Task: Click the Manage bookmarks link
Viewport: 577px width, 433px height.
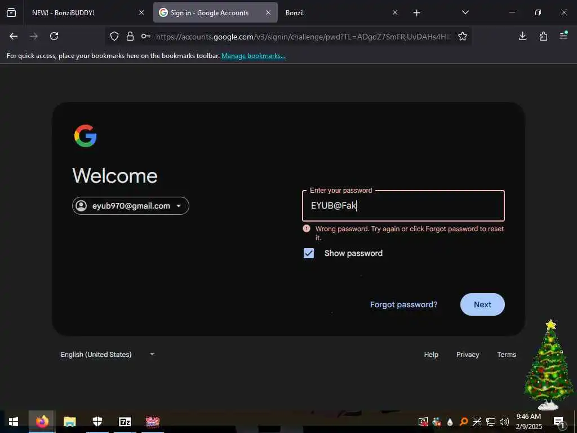Action: (x=253, y=56)
